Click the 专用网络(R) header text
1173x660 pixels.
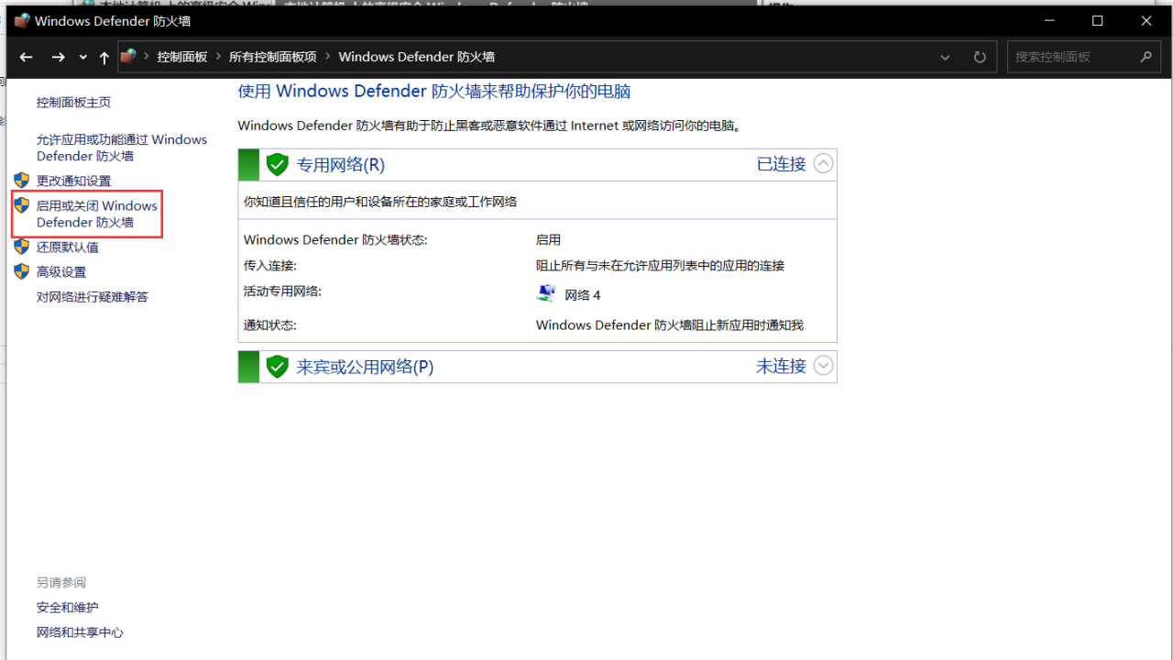coord(341,165)
